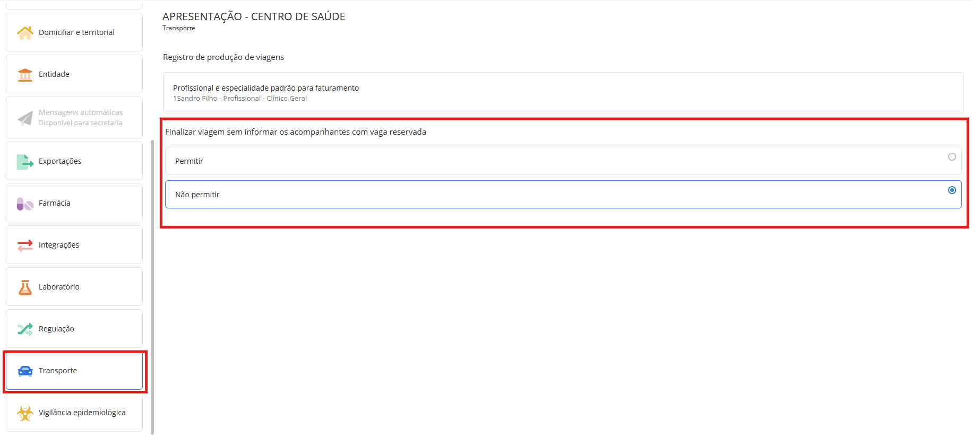Click the Laboratório flask icon
The width and height of the screenshot is (972, 438).
point(25,287)
